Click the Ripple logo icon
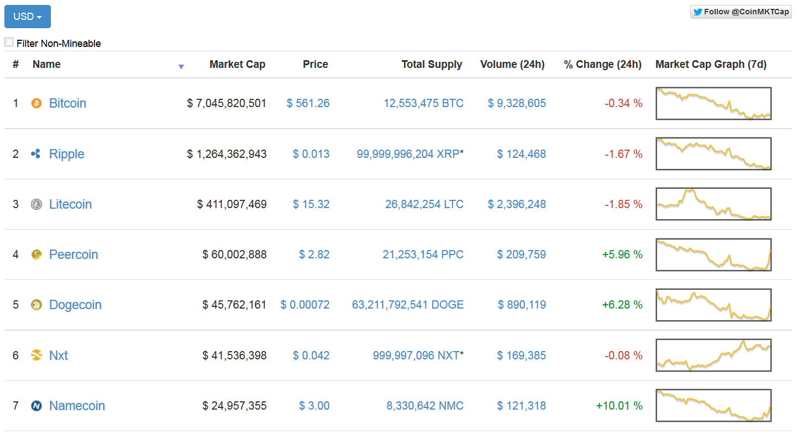Viewport: 798px width, 435px height. 36,154
